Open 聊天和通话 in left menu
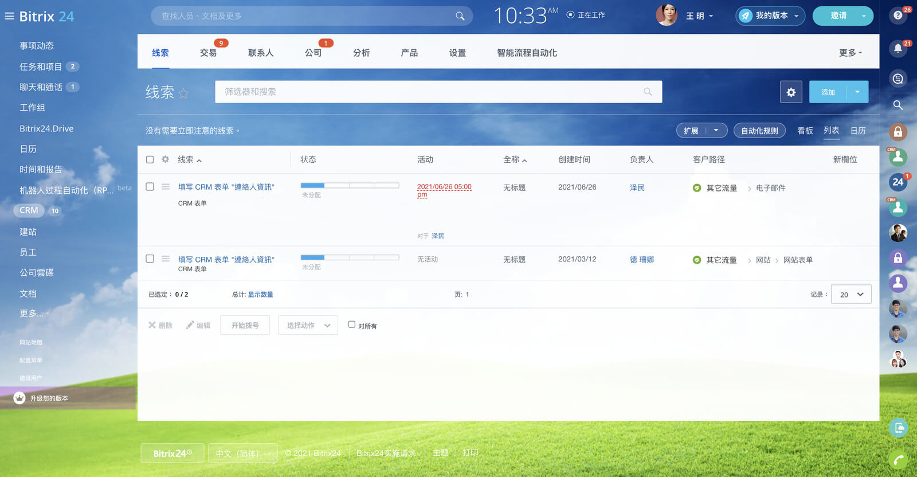Screen dimensions: 917x477 tap(41, 87)
